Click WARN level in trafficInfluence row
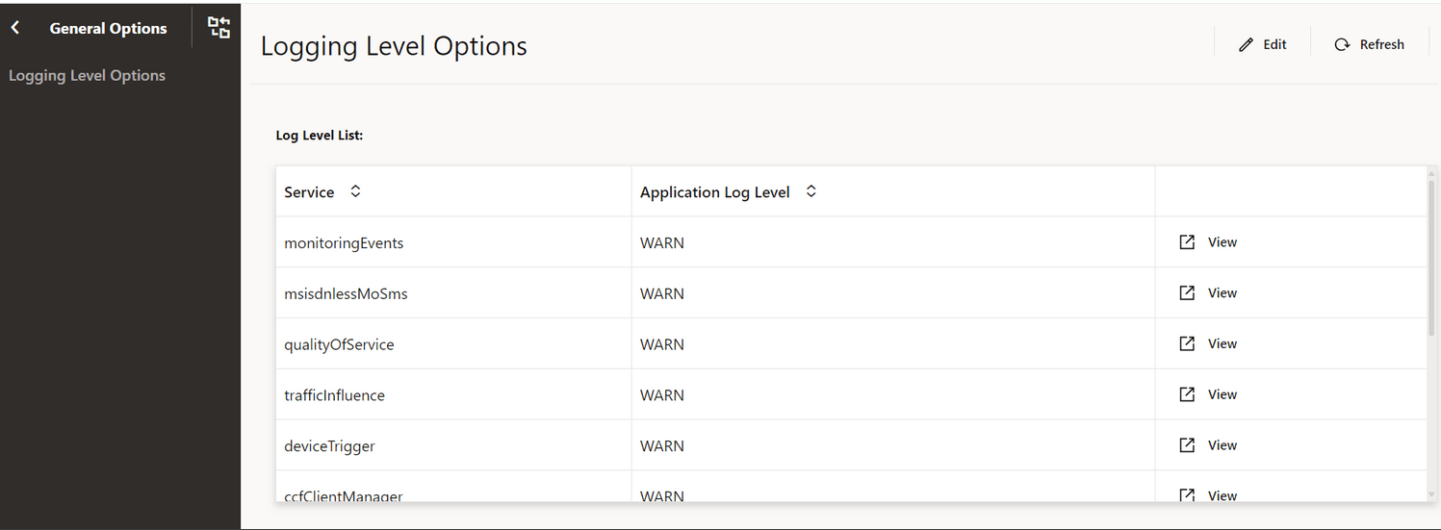Image resolution: width=1441 pixels, height=530 pixels. tap(662, 395)
